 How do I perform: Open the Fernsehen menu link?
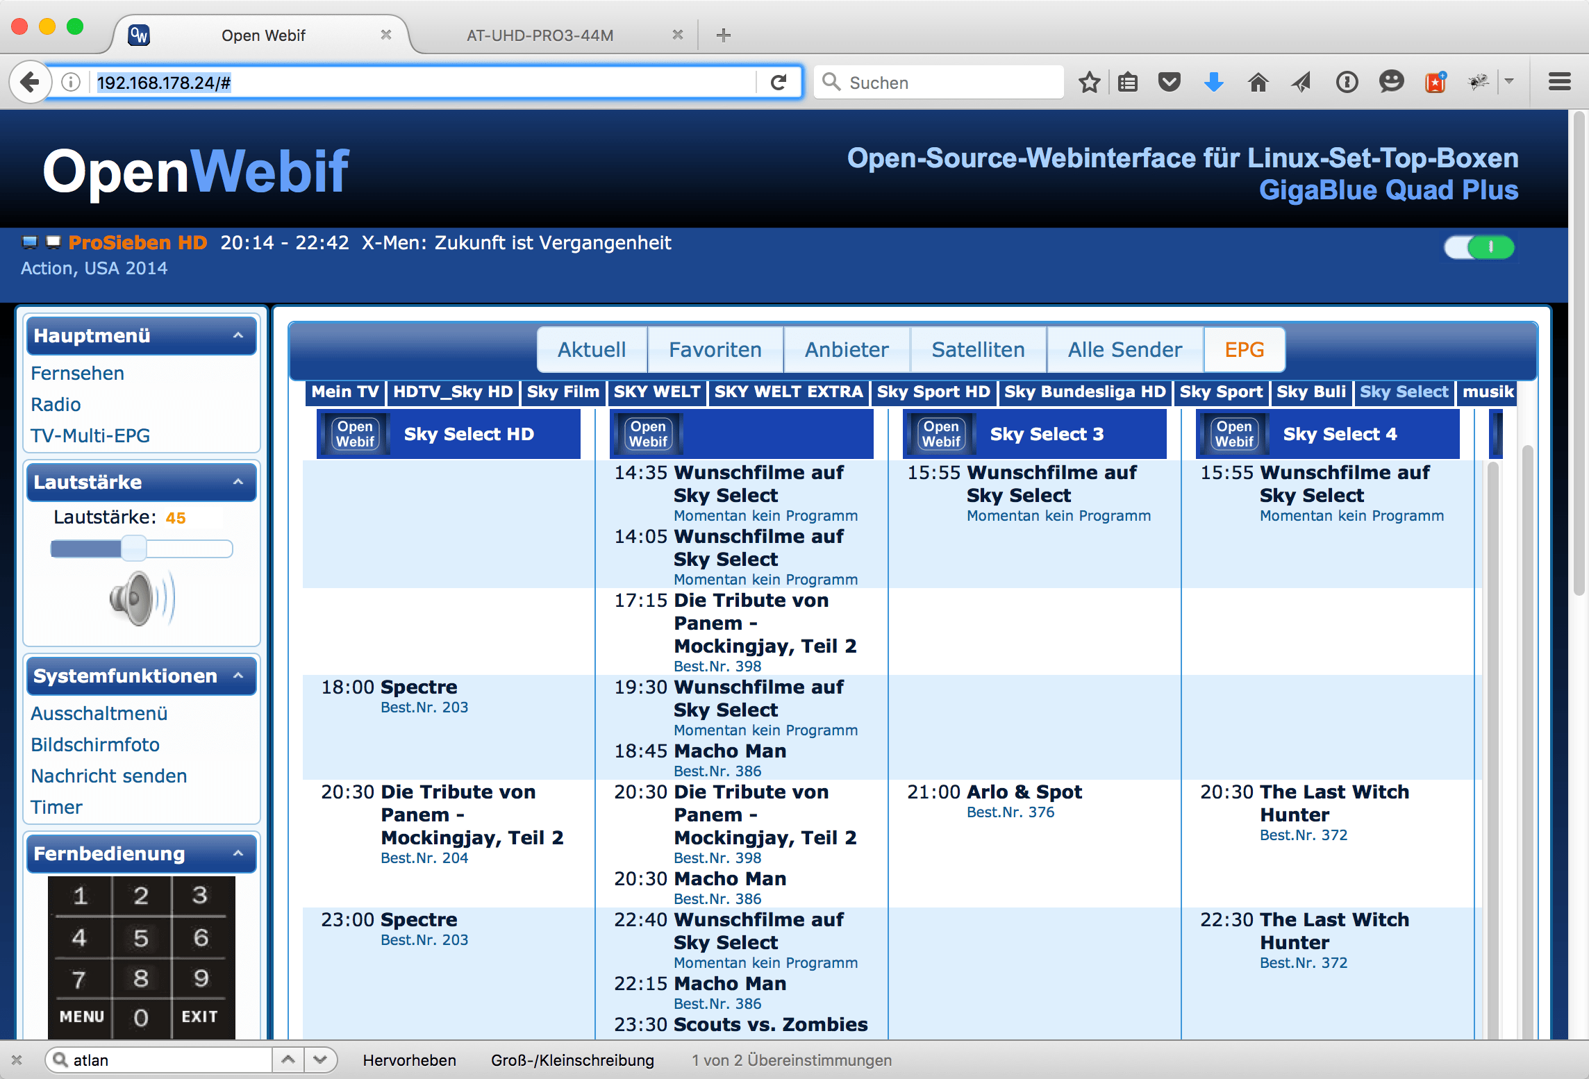click(x=78, y=374)
